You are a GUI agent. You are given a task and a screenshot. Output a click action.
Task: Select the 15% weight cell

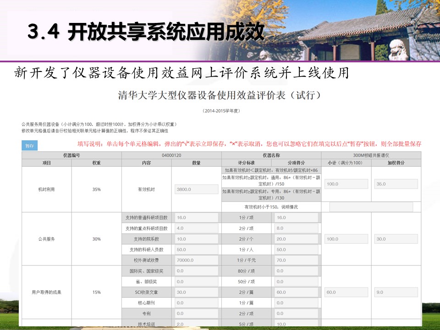[97, 292]
